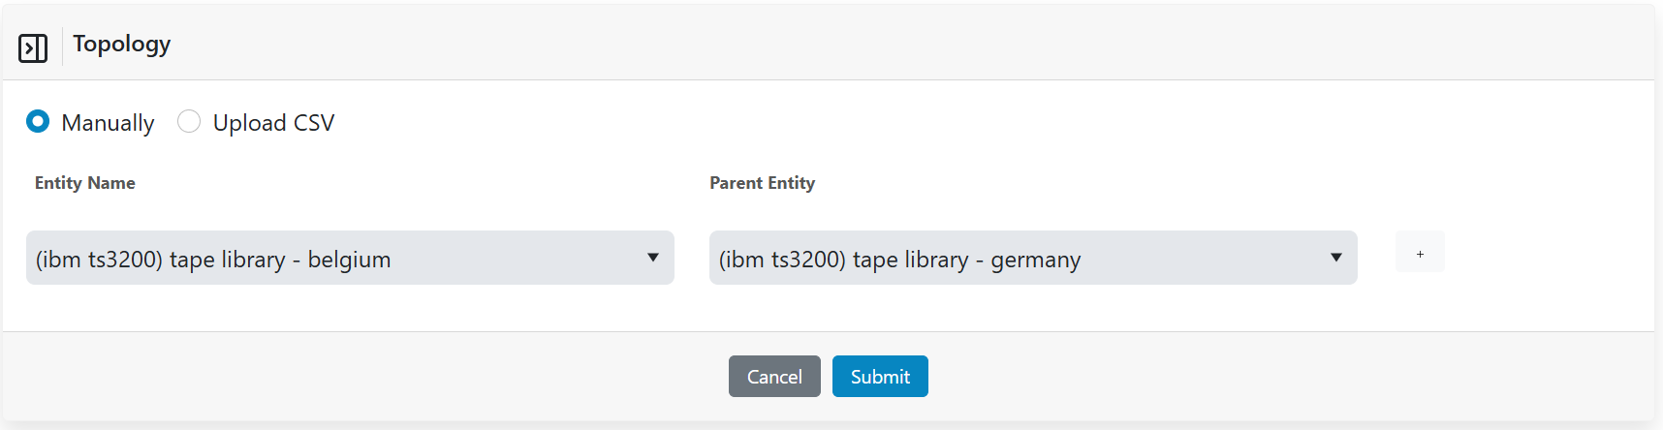
Task: Click the Entity Name field label
Action: point(85,183)
